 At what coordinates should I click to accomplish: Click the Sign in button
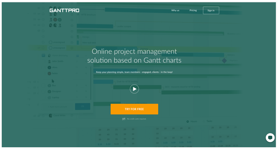pyautogui.click(x=211, y=10)
